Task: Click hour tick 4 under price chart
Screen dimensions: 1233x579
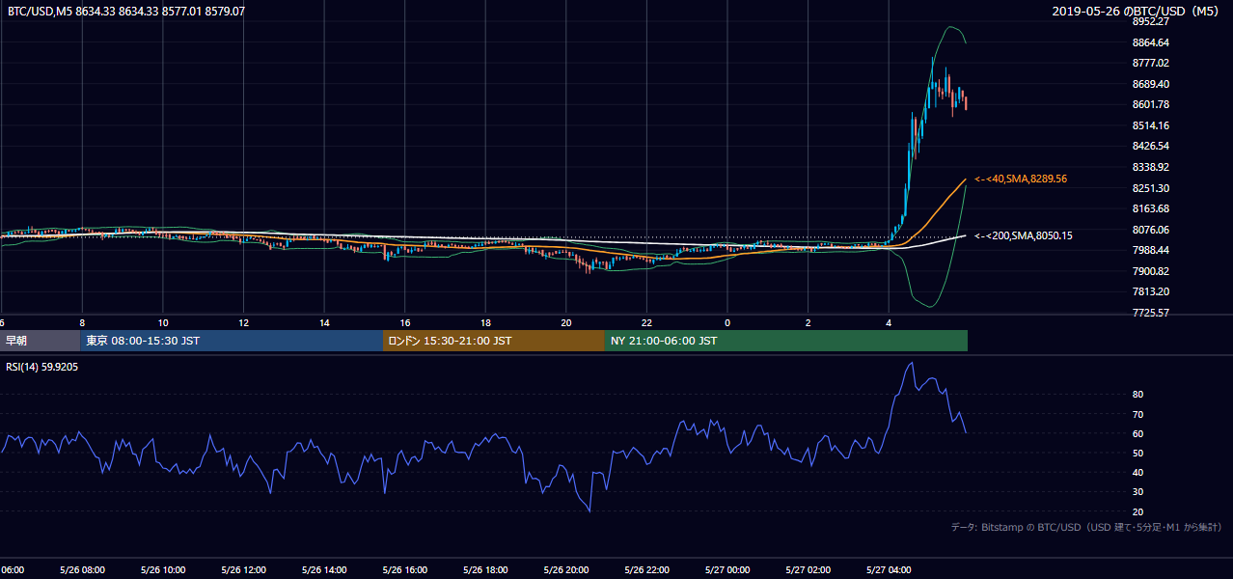Action: tap(889, 323)
